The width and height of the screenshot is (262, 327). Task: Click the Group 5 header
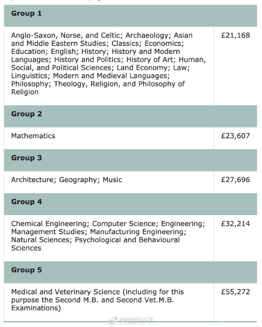[27, 270]
